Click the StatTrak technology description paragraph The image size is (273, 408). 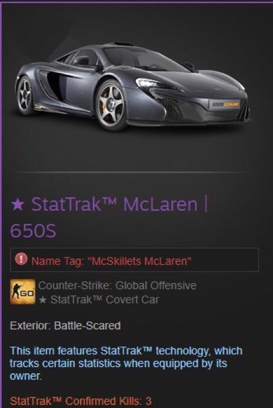(126, 363)
